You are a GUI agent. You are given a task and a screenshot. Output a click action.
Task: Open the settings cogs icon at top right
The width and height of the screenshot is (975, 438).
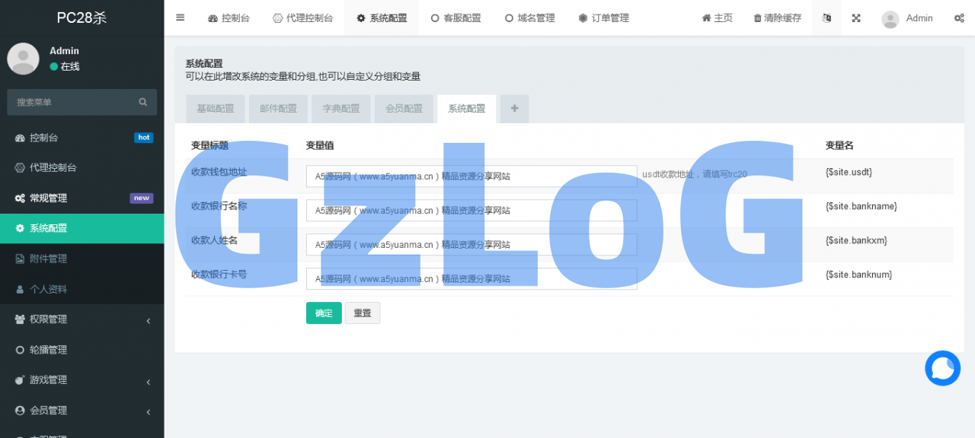pyautogui.click(x=959, y=17)
